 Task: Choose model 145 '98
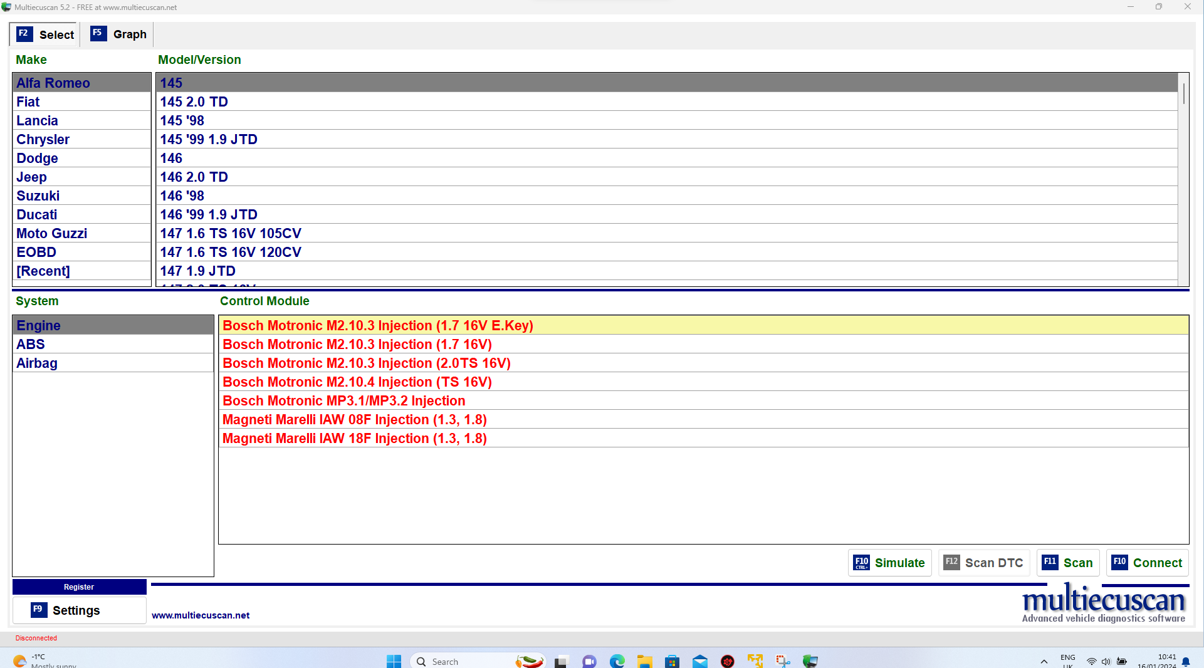(x=667, y=120)
